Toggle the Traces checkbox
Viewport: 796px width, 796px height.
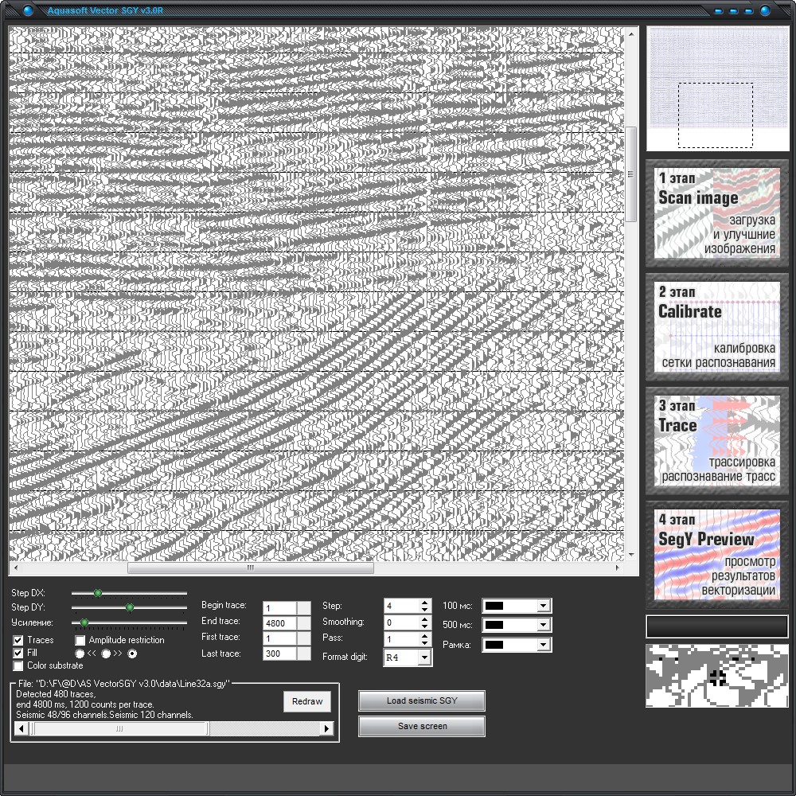[x=18, y=640]
